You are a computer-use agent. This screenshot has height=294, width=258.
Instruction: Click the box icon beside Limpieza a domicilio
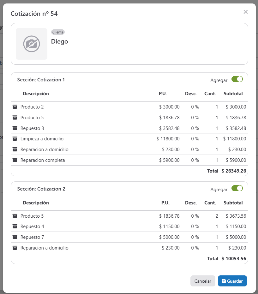[15, 139]
